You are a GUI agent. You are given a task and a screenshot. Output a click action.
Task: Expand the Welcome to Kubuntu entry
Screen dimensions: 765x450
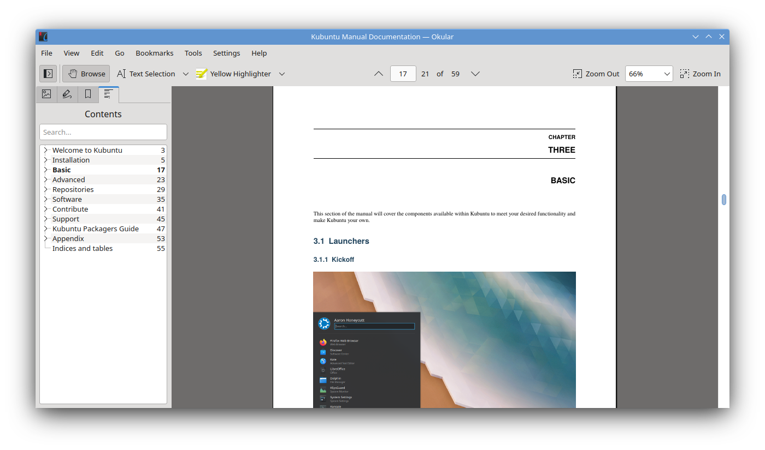(46, 150)
